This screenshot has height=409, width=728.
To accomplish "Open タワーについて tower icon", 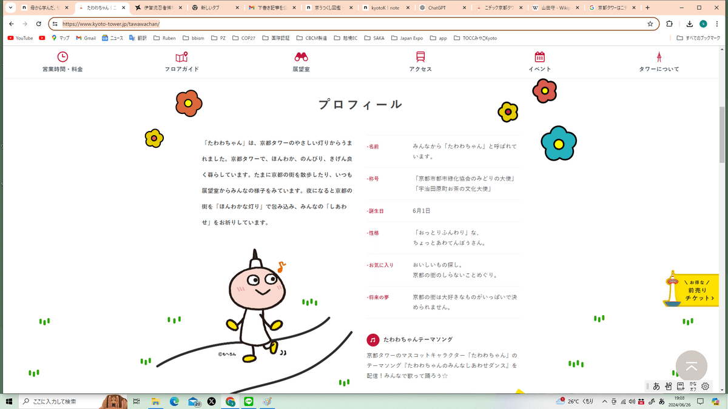I will pos(659,57).
